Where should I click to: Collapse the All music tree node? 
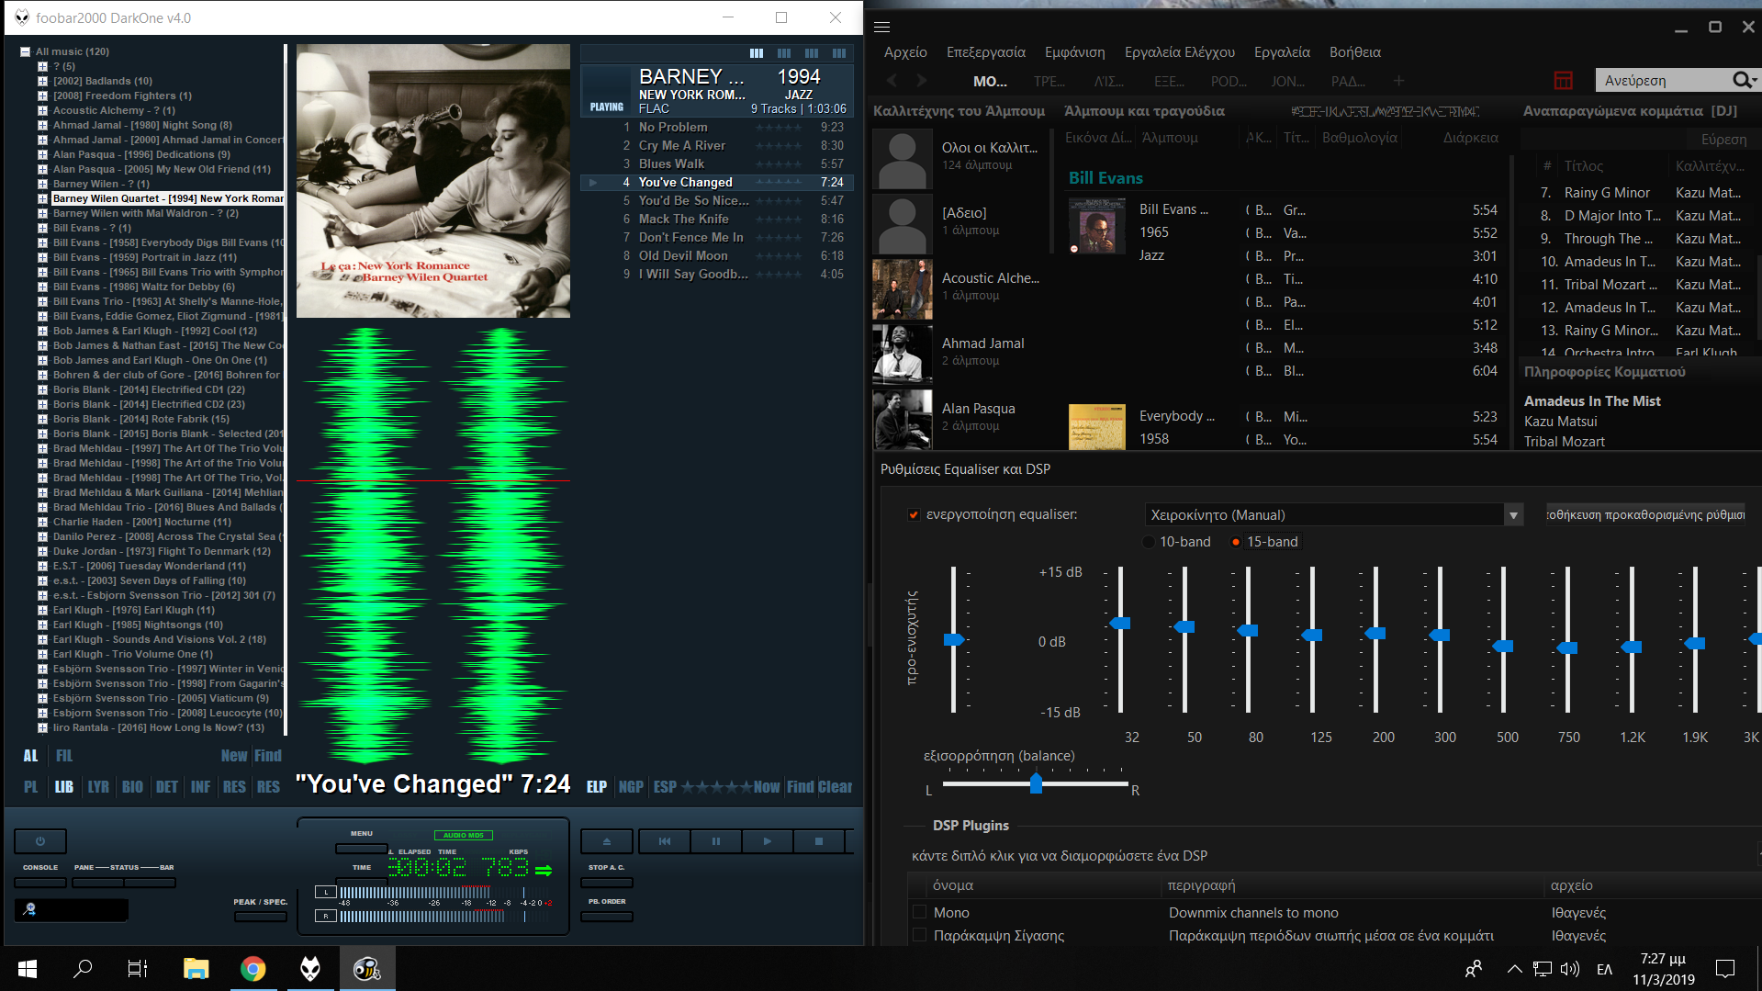[x=25, y=51]
